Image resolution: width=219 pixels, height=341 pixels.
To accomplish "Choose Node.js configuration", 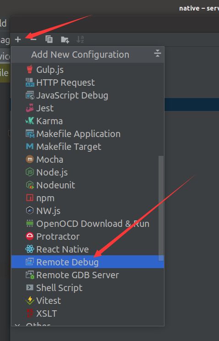I will tap(88, 172).
